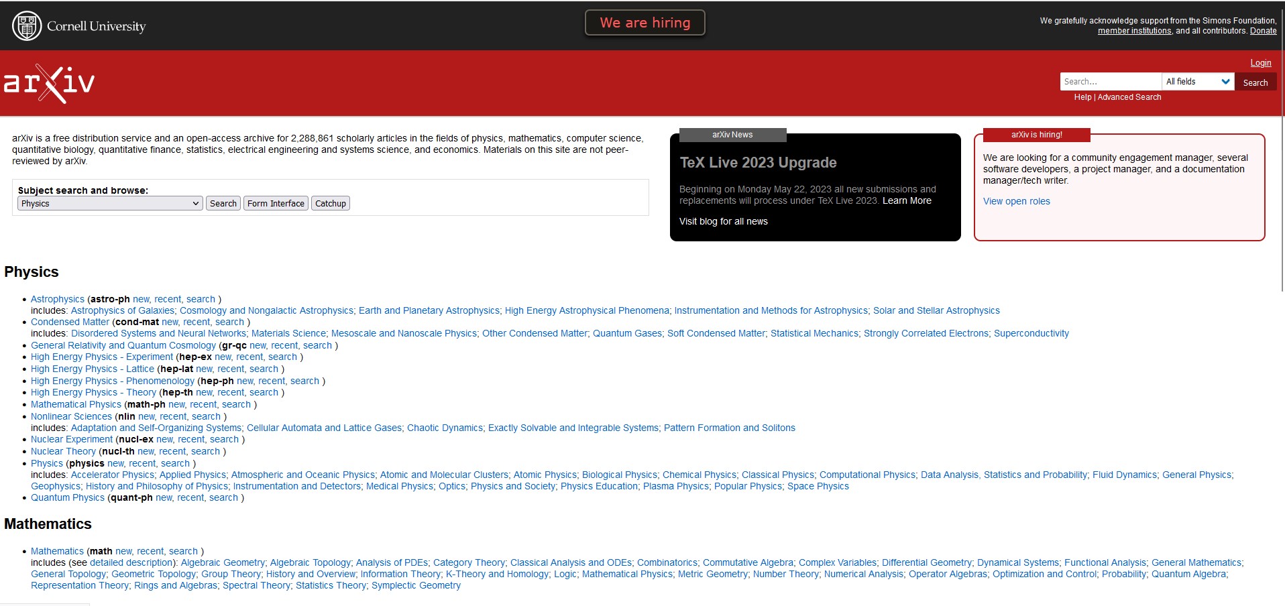The height and width of the screenshot is (606, 1285).
Task: Click the red header Search button
Action: [x=1255, y=82]
